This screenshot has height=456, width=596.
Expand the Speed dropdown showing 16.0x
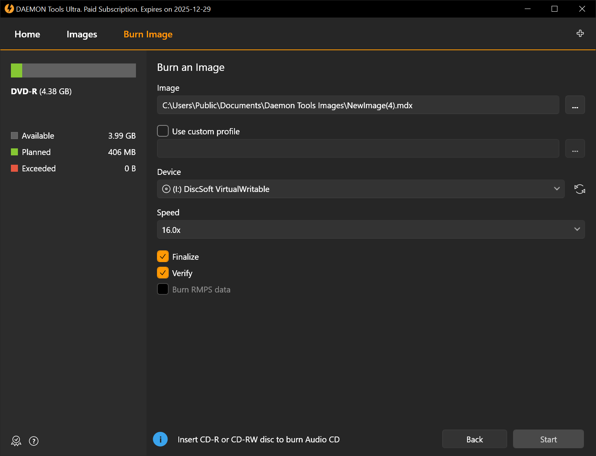click(x=370, y=230)
